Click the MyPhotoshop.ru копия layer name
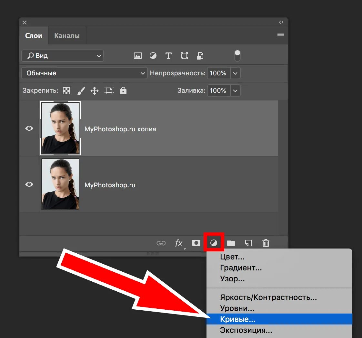Viewport: 362px width, 338px height. (x=120, y=129)
